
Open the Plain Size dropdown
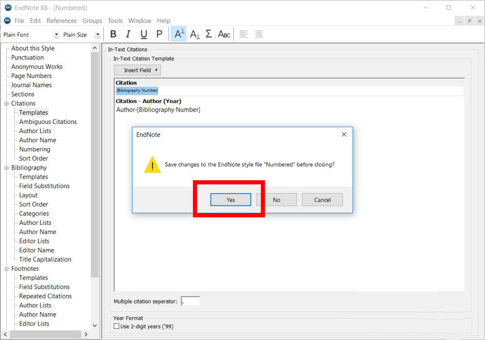point(97,34)
